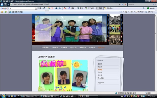This screenshot has width=157, height=98.
Task: Go to home page with the Home icon
Action: click(x=121, y=12)
